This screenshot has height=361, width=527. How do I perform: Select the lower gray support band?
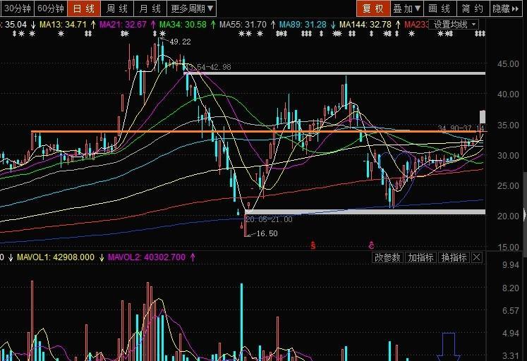coord(365,212)
